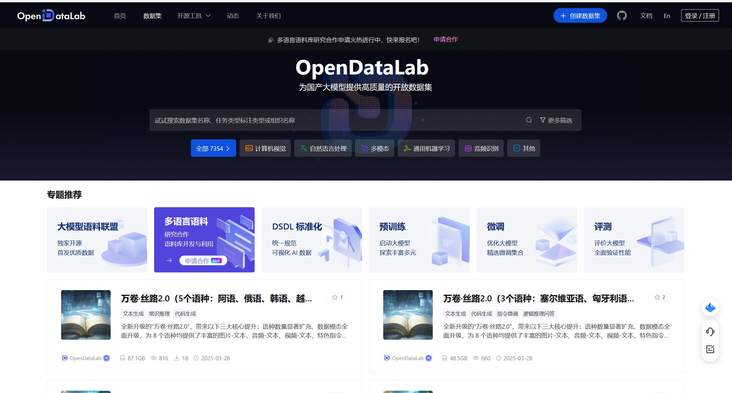Image resolution: width=732 pixels, height=393 pixels.
Task: Open the GitHub icon link
Action: tap(622, 16)
